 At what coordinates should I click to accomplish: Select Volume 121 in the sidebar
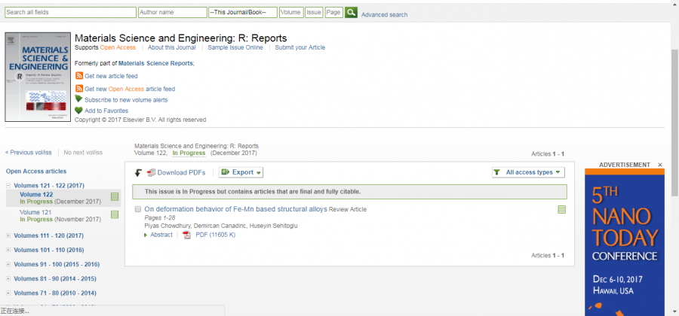click(x=36, y=212)
